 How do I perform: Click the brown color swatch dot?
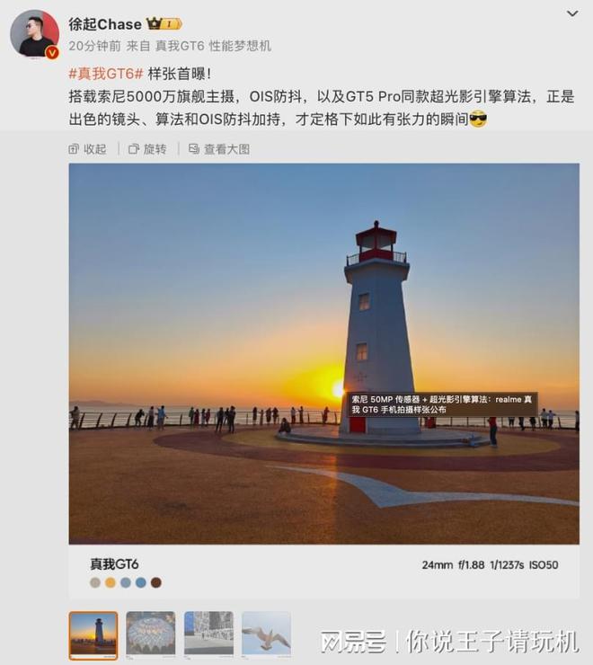point(156,582)
